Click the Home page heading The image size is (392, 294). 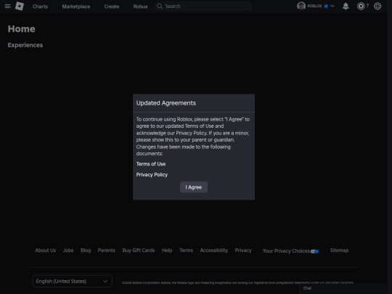[x=21, y=29]
